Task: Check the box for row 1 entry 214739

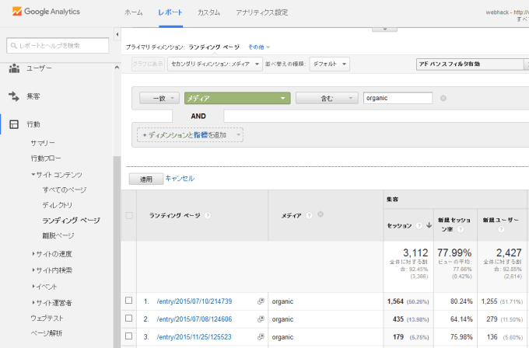Action: pyautogui.click(x=129, y=301)
